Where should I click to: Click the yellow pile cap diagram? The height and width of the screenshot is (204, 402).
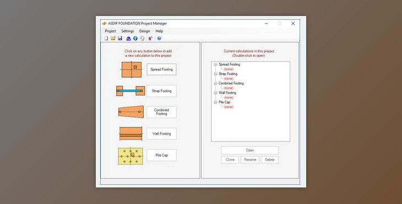131,156
